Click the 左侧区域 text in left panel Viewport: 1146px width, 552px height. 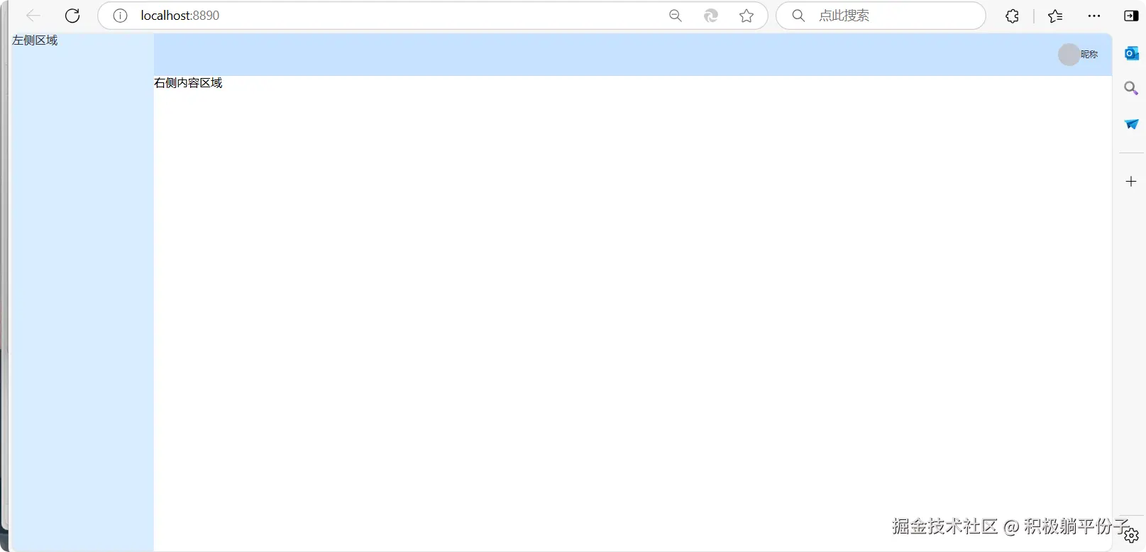[x=35, y=40]
